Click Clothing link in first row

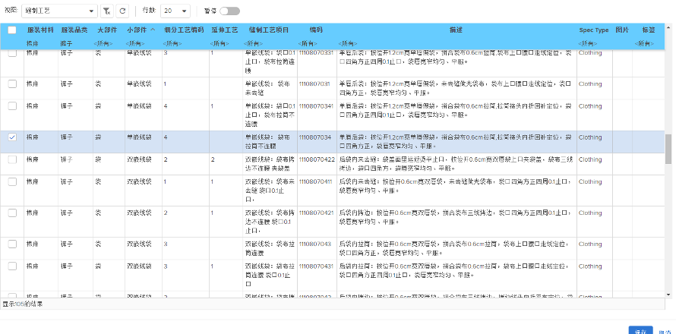(590, 53)
